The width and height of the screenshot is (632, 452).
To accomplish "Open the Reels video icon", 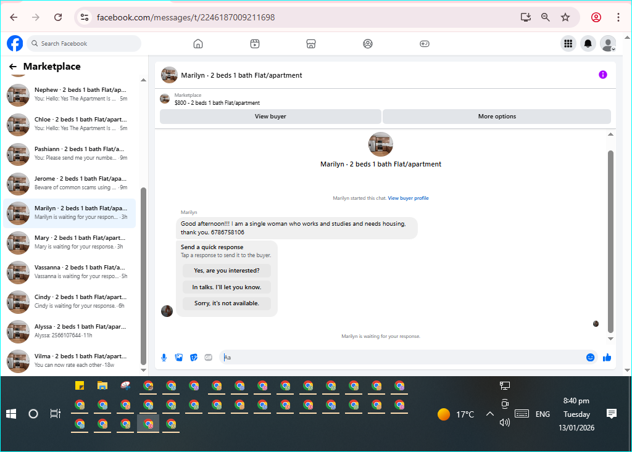I will pyautogui.click(x=255, y=44).
